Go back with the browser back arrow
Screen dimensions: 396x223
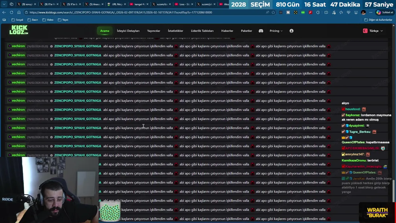4,12
